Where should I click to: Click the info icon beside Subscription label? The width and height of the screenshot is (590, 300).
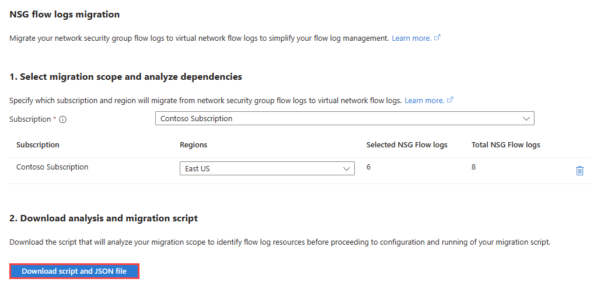pyautogui.click(x=63, y=119)
